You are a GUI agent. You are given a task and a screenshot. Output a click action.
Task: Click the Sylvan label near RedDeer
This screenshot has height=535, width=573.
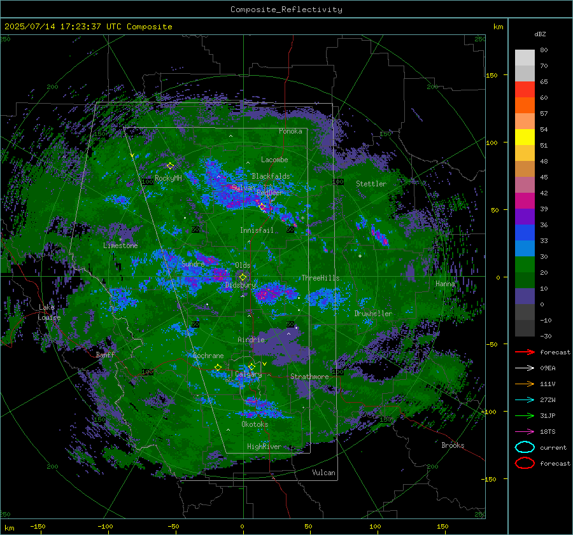tap(243, 188)
